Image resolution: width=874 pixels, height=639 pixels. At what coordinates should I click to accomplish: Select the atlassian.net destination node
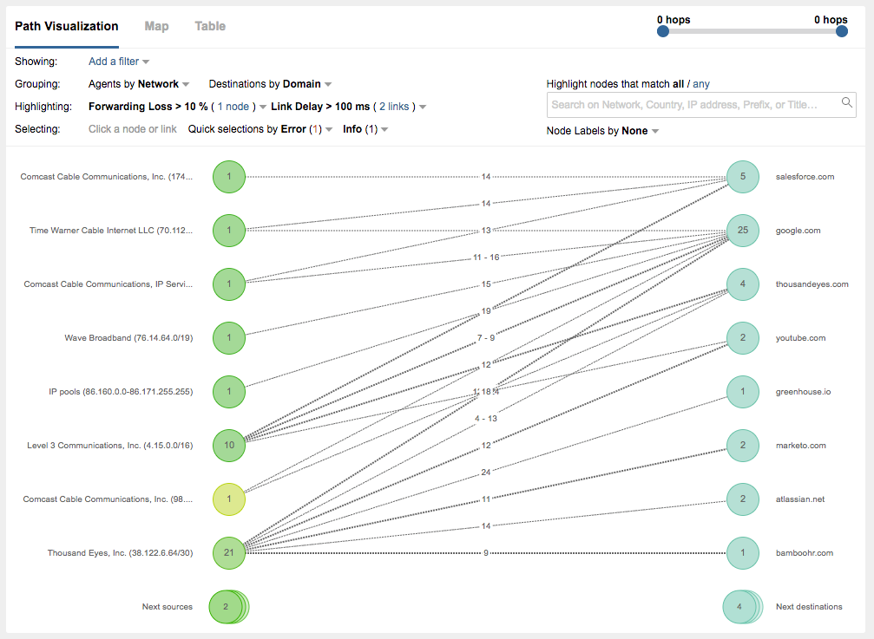tap(743, 499)
